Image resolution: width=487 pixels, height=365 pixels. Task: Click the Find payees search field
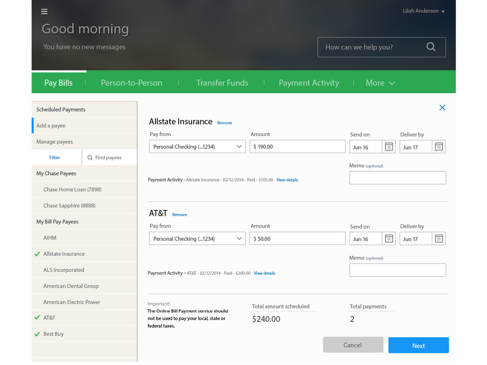(109, 158)
